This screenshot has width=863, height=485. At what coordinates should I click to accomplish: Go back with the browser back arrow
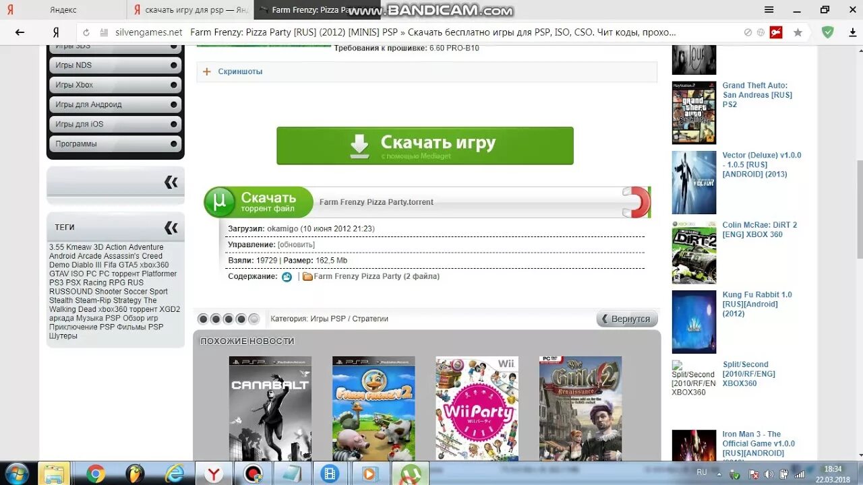coord(20,32)
